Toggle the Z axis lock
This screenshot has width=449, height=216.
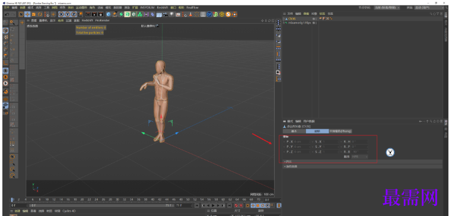point(74,14)
